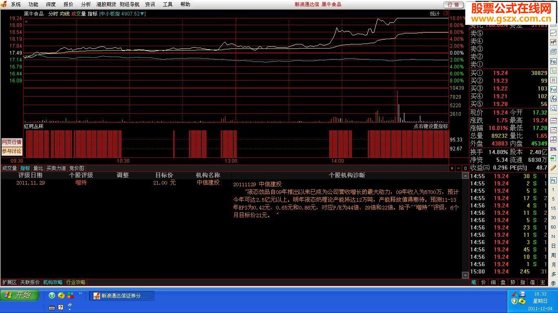Screen dimensions: 558x313
Task: Select the 月 monthly period toggle
Action: coord(554,265)
